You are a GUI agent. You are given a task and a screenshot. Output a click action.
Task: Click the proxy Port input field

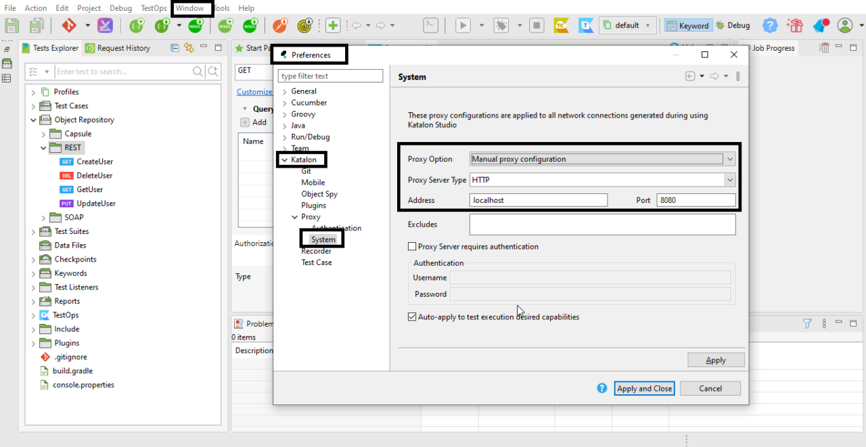[x=696, y=200]
